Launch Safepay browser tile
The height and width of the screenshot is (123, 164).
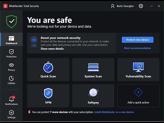click(x=93, y=96)
